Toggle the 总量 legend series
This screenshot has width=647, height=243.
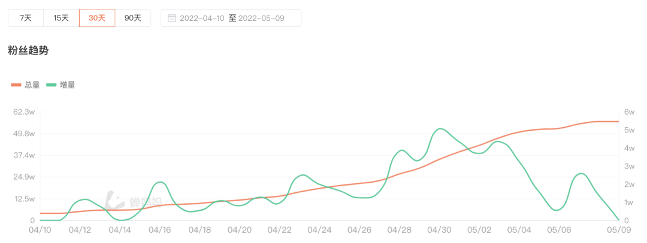32,85
